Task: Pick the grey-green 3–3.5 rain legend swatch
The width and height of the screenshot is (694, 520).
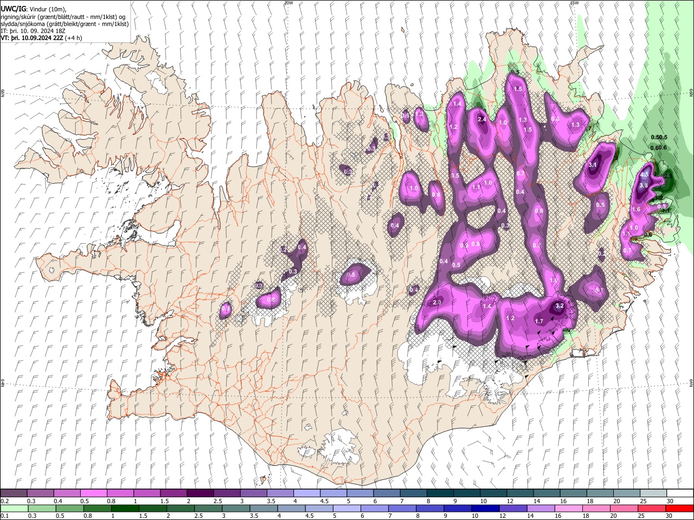Action: pyautogui.click(x=235, y=509)
